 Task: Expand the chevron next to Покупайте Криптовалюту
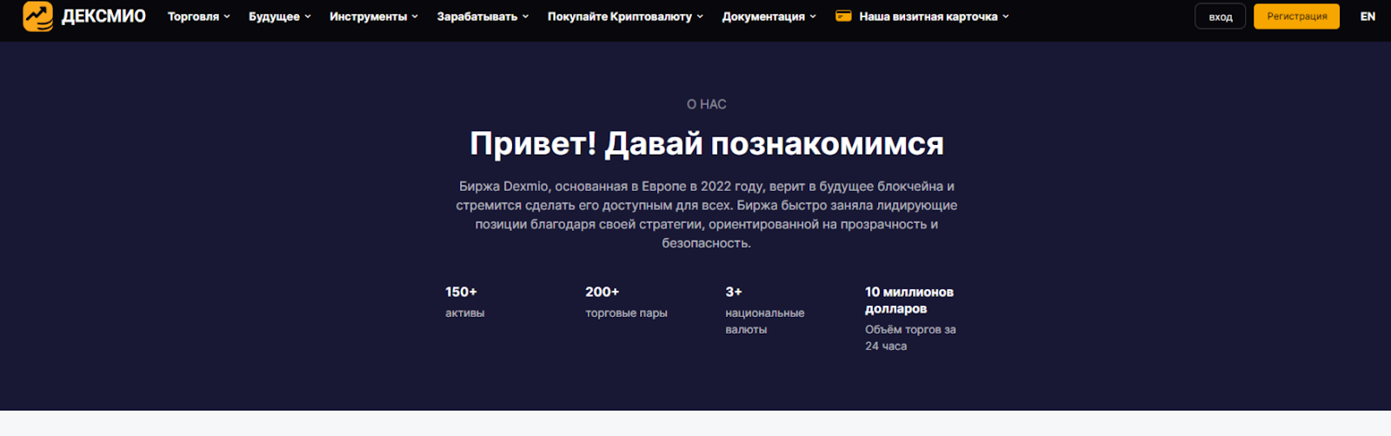click(x=700, y=17)
